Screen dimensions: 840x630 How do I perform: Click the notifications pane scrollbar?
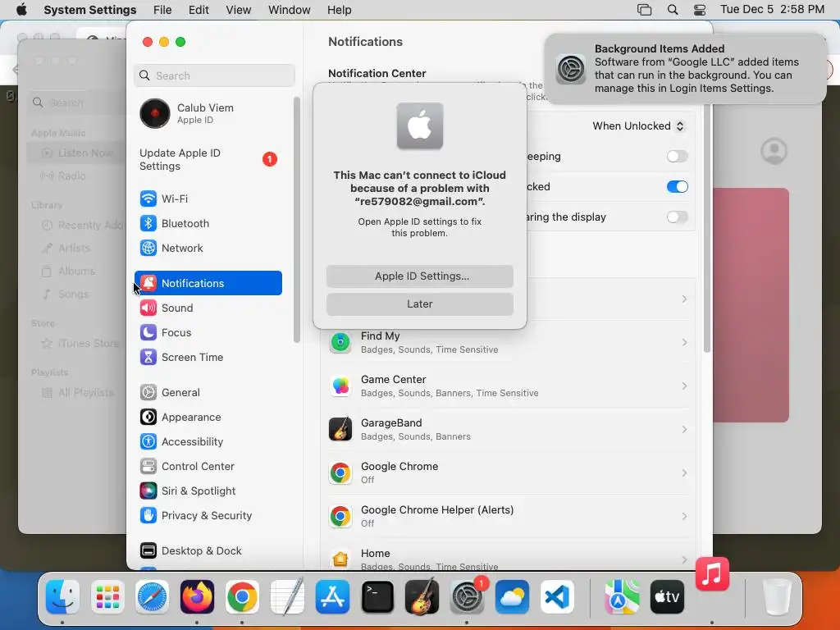[707, 229]
